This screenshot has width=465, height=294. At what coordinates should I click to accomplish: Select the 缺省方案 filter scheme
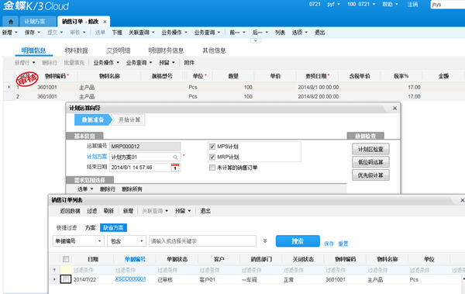113,228
